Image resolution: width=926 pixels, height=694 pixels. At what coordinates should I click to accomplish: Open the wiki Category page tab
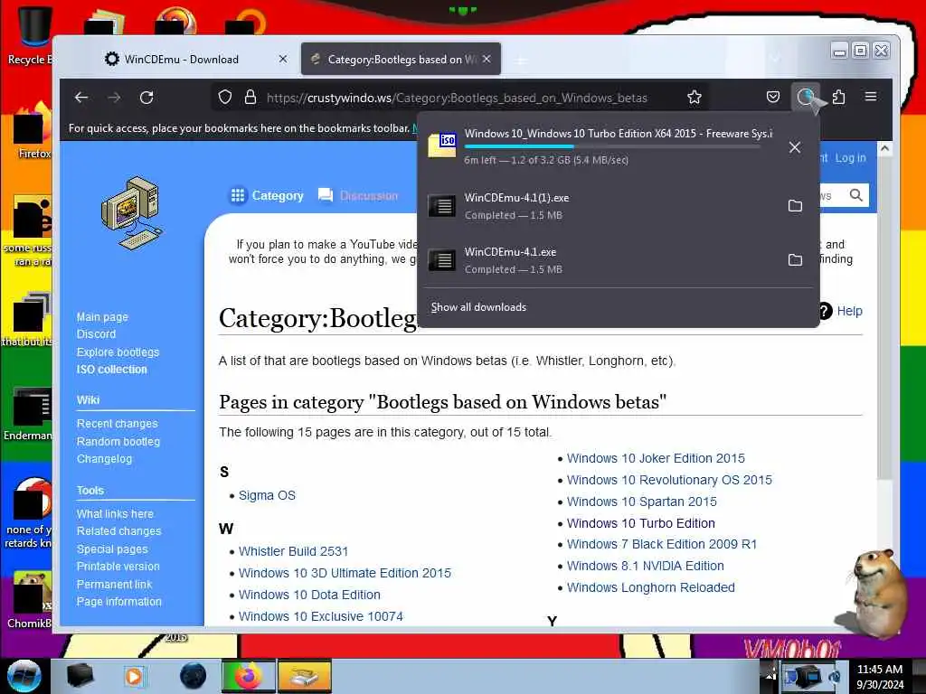(267, 195)
